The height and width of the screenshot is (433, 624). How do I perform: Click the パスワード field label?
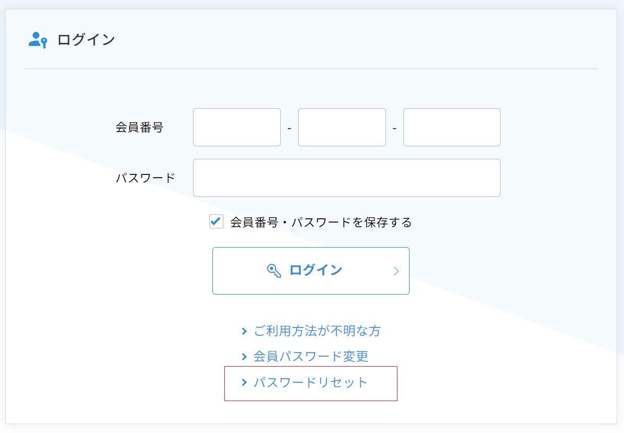tap(145, 178)
